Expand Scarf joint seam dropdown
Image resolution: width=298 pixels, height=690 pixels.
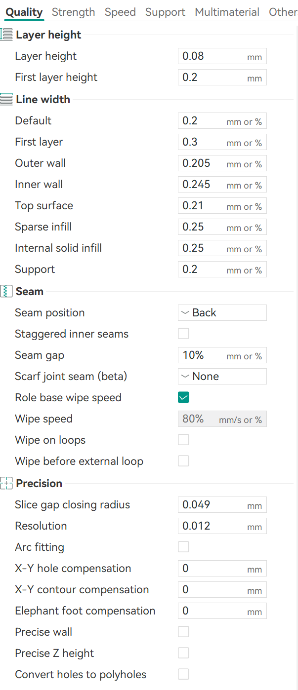coord(222,376)
